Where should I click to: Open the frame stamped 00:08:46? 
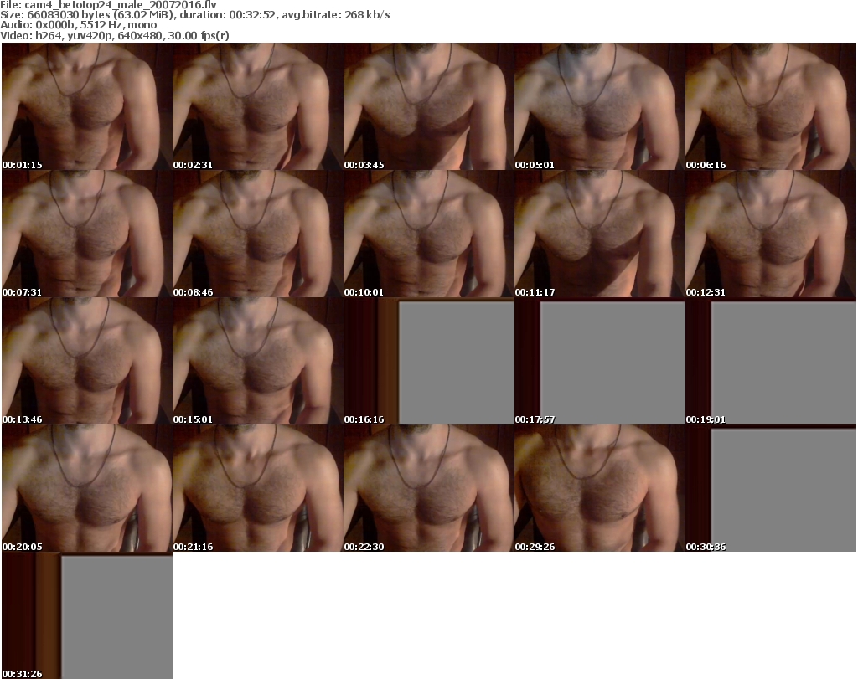(258, 234)
